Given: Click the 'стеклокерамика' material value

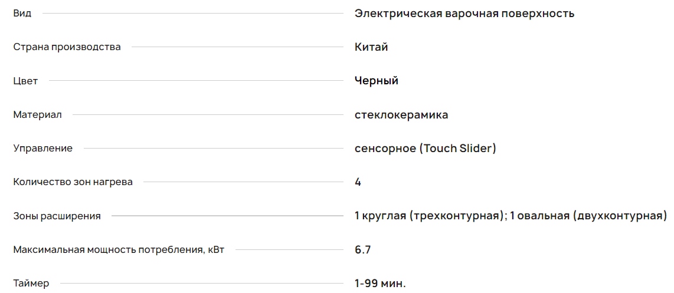Looking at the screenshot, I should click(x=401, y=115).
